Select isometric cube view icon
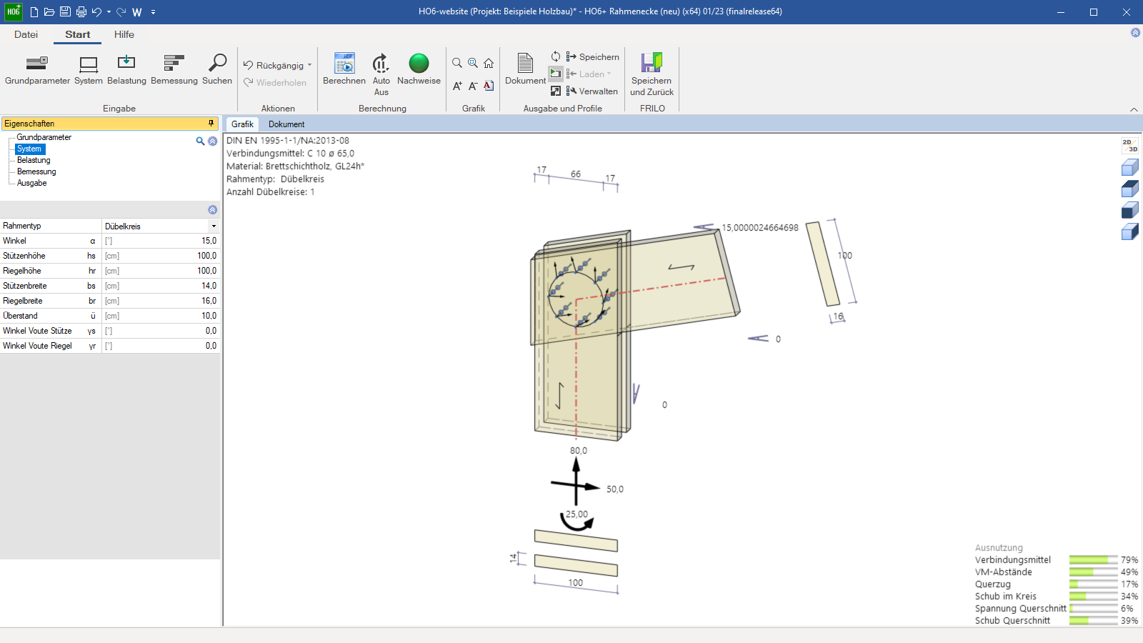 coord(1129,167)
